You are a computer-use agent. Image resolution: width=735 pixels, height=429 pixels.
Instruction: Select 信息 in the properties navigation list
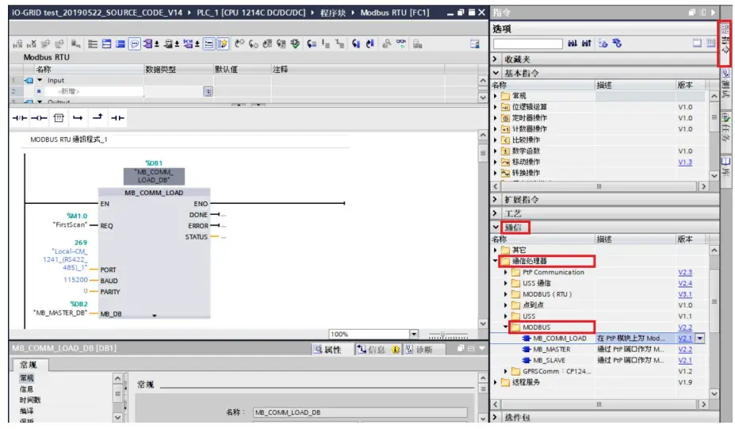(26, 389)
